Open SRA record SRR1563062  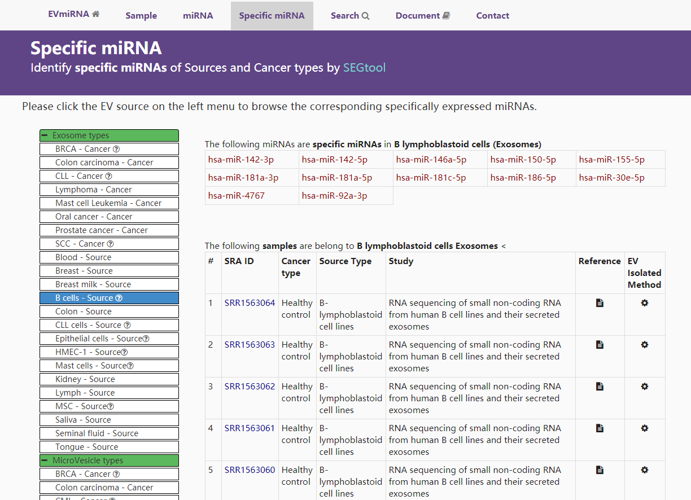(250, 387)
